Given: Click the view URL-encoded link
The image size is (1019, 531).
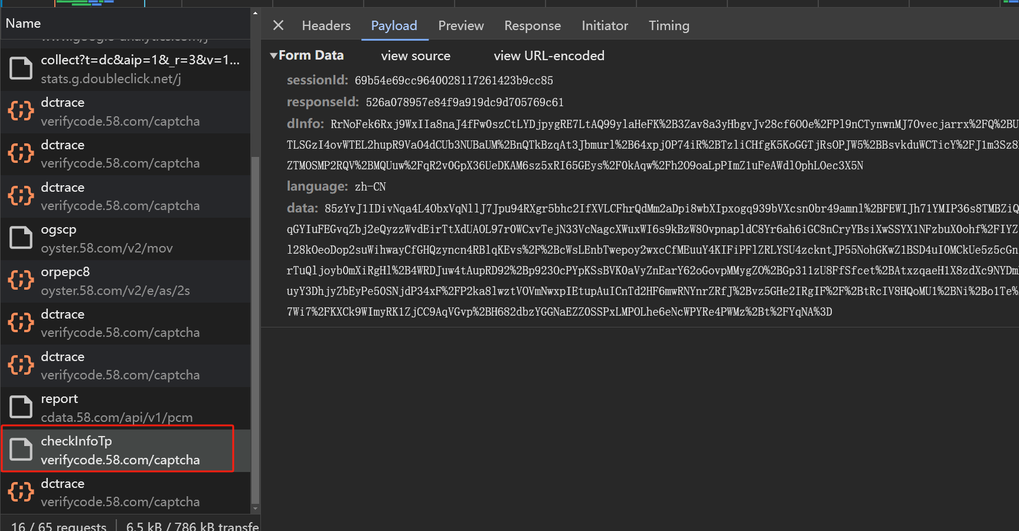Looking at the screenshot, I should (549, 55).
